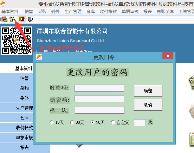Open the 采购 menu
This screenshot has height=153, width=194.
click(x=42, y=12)
